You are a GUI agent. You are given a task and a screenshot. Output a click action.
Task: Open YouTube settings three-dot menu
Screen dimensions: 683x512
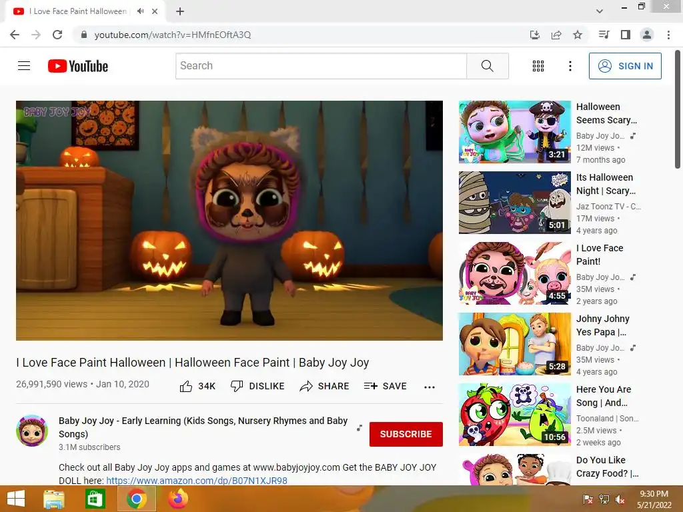pos(570,66)
